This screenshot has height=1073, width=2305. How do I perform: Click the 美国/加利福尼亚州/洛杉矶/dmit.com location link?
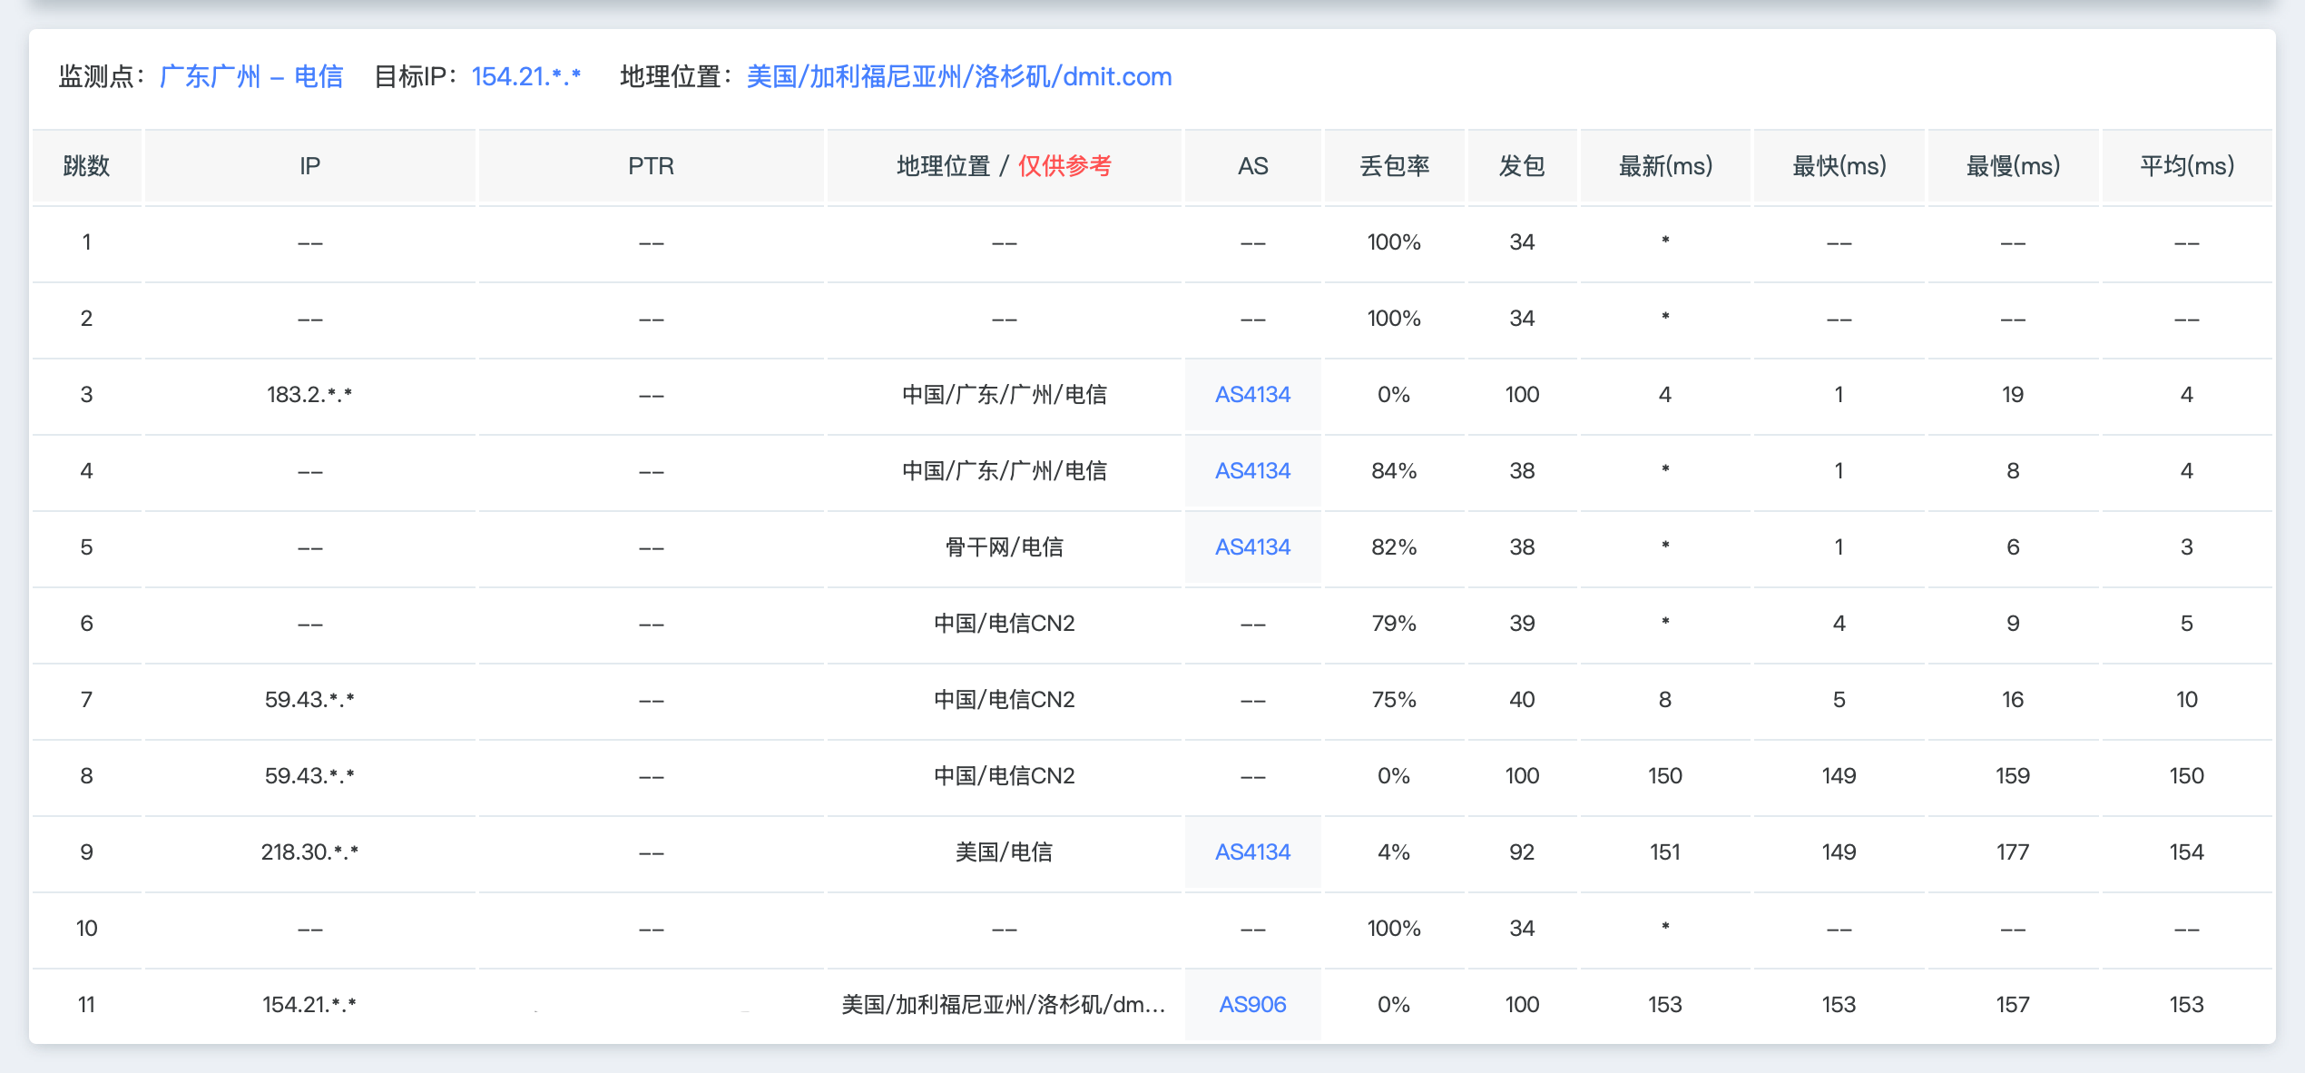957,76
